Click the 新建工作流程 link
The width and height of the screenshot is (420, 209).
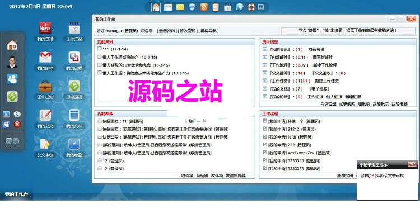pos(325,65)
